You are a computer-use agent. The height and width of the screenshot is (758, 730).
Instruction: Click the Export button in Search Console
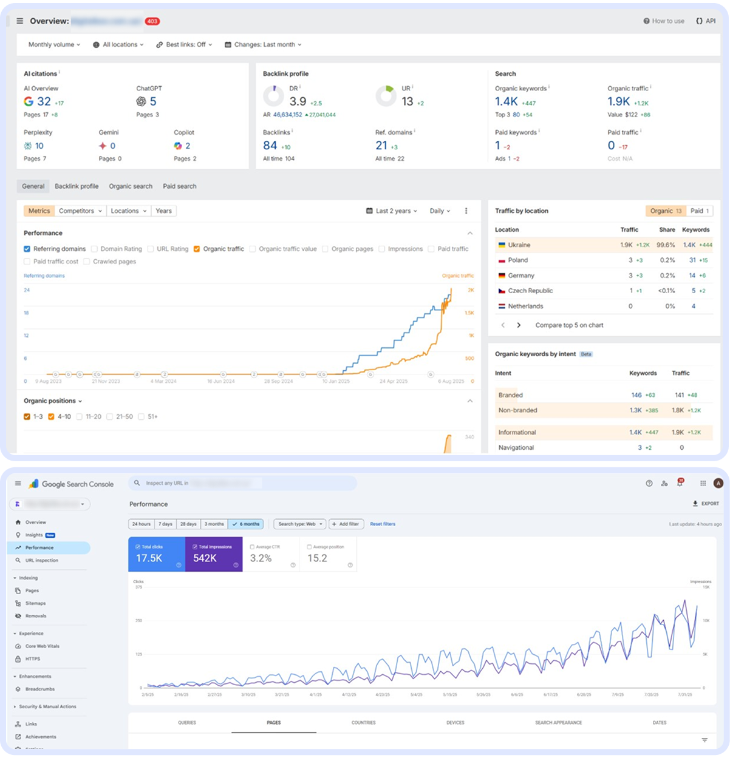click(704, 503)
